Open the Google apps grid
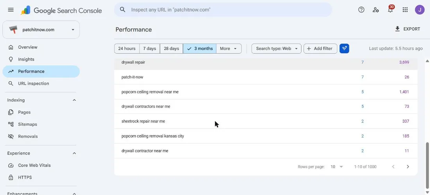430x195 pixels. pos(405,10)
